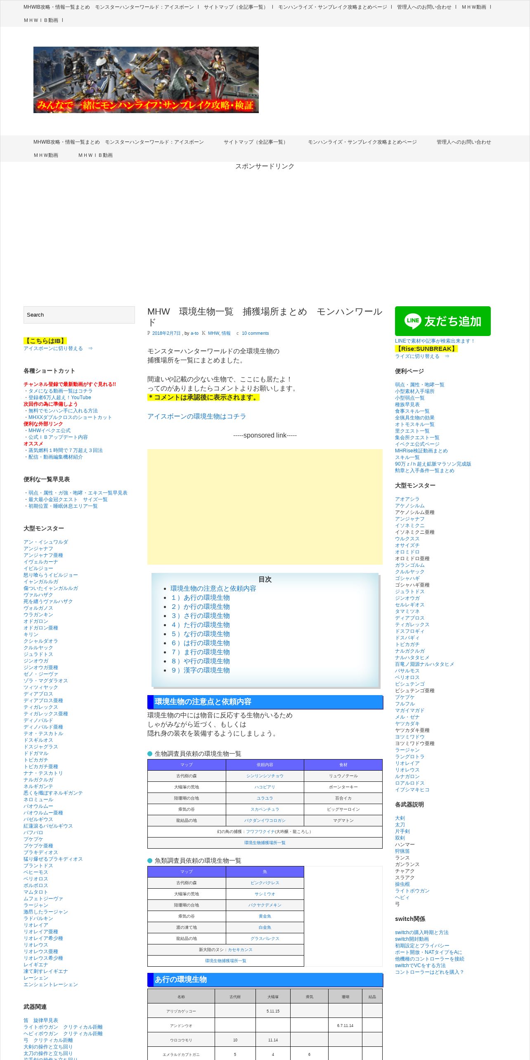Jump to 環境生物の注意点と依頼内容 in table of contents
The height and width of the screenshot is (1060, 530).
[213, 589]
